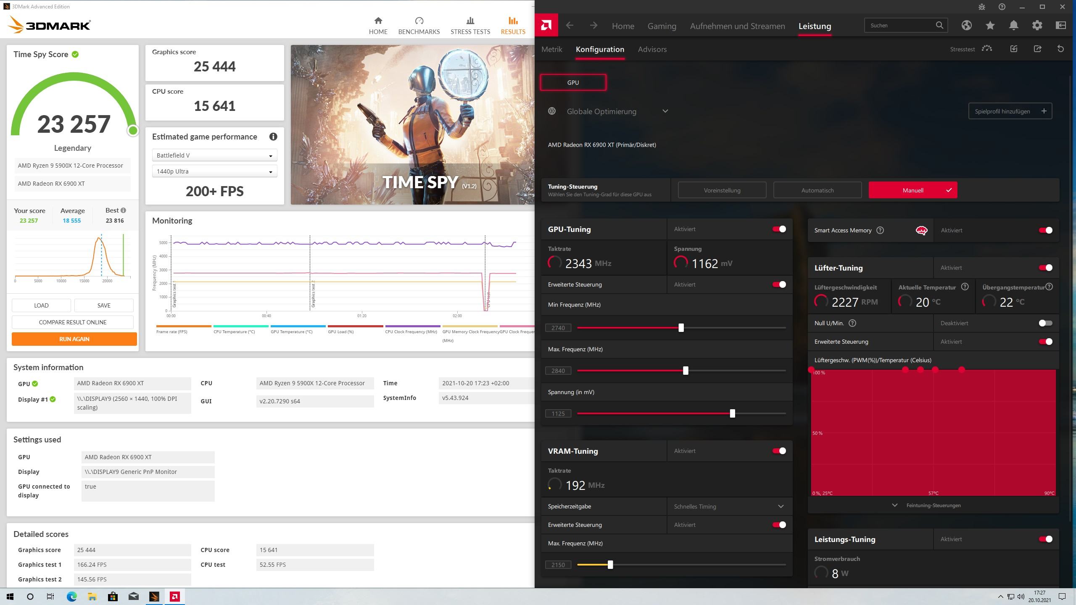Open Aufnehmen und Streamen tab

click(737, 26)
